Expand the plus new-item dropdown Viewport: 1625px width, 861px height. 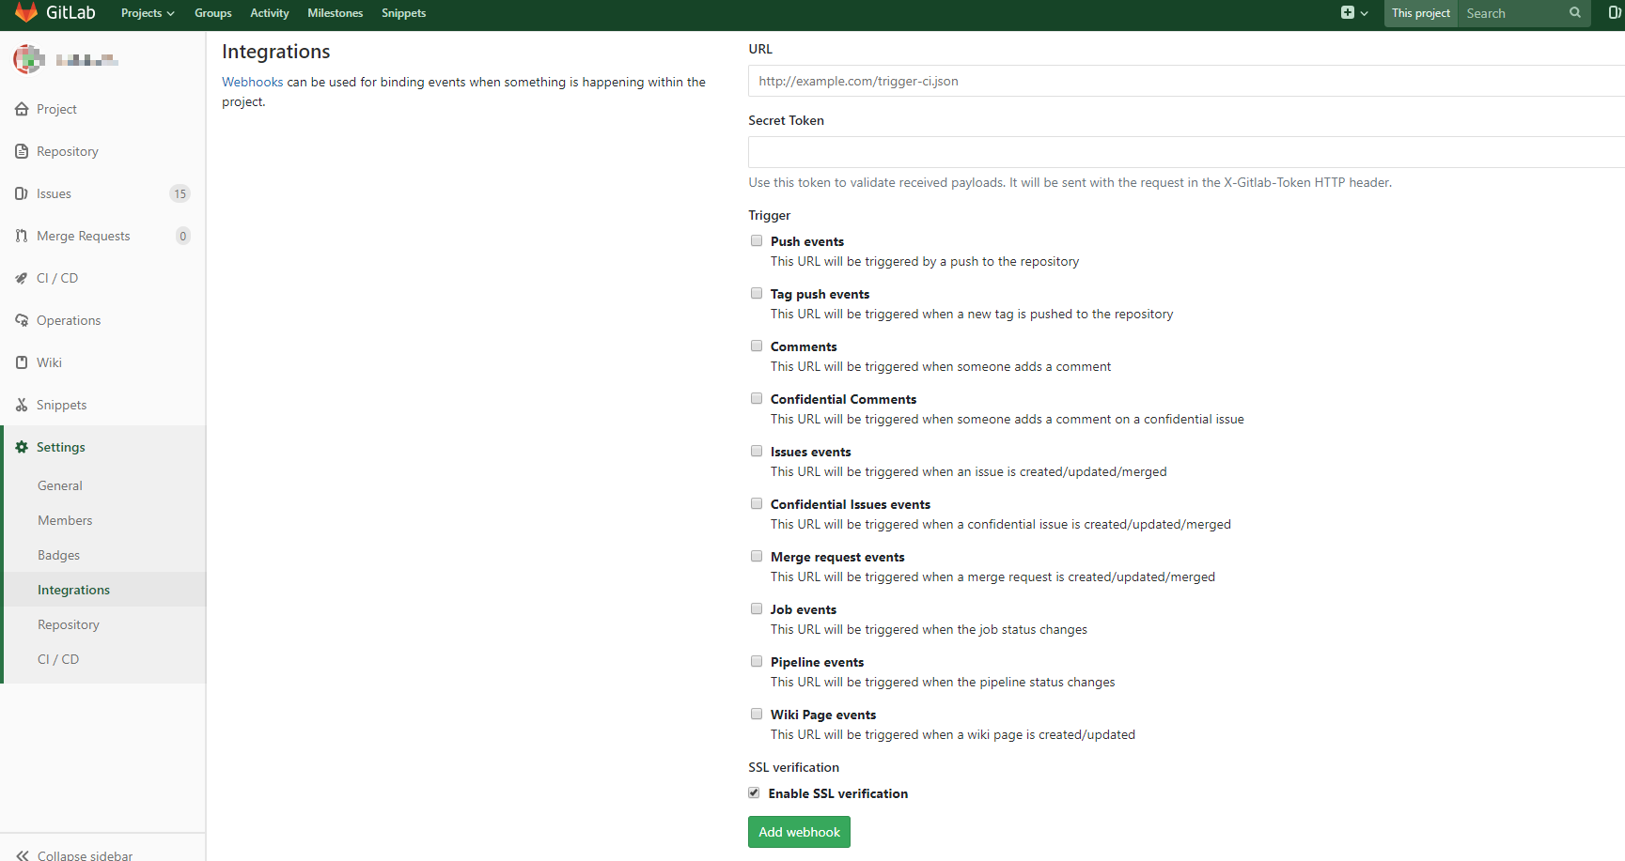coord(1353,13)
